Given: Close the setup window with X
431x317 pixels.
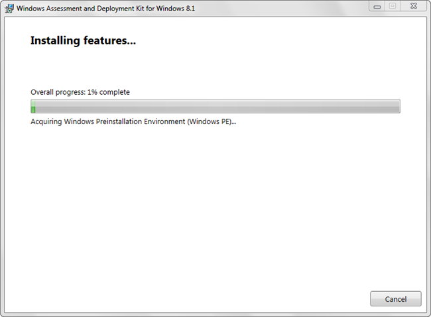Looking at the screenshot, I should 412,6.
